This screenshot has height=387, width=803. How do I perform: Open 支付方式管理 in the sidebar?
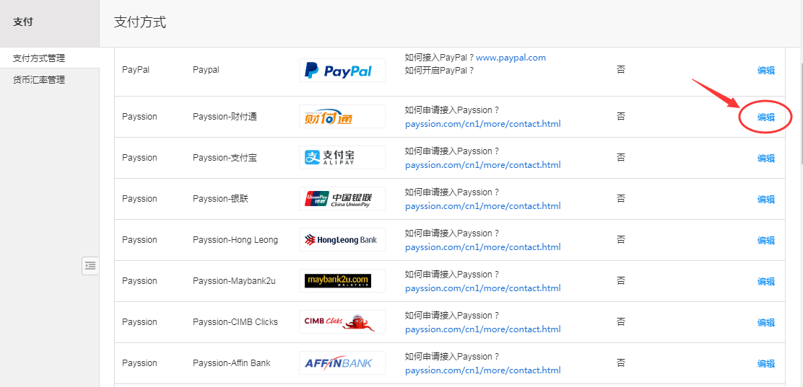click(39, 58)
